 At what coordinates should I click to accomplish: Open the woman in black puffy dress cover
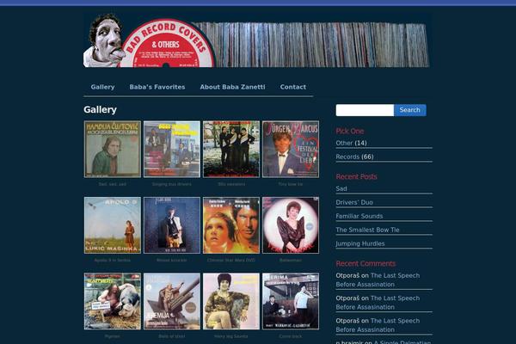point(291,225)
